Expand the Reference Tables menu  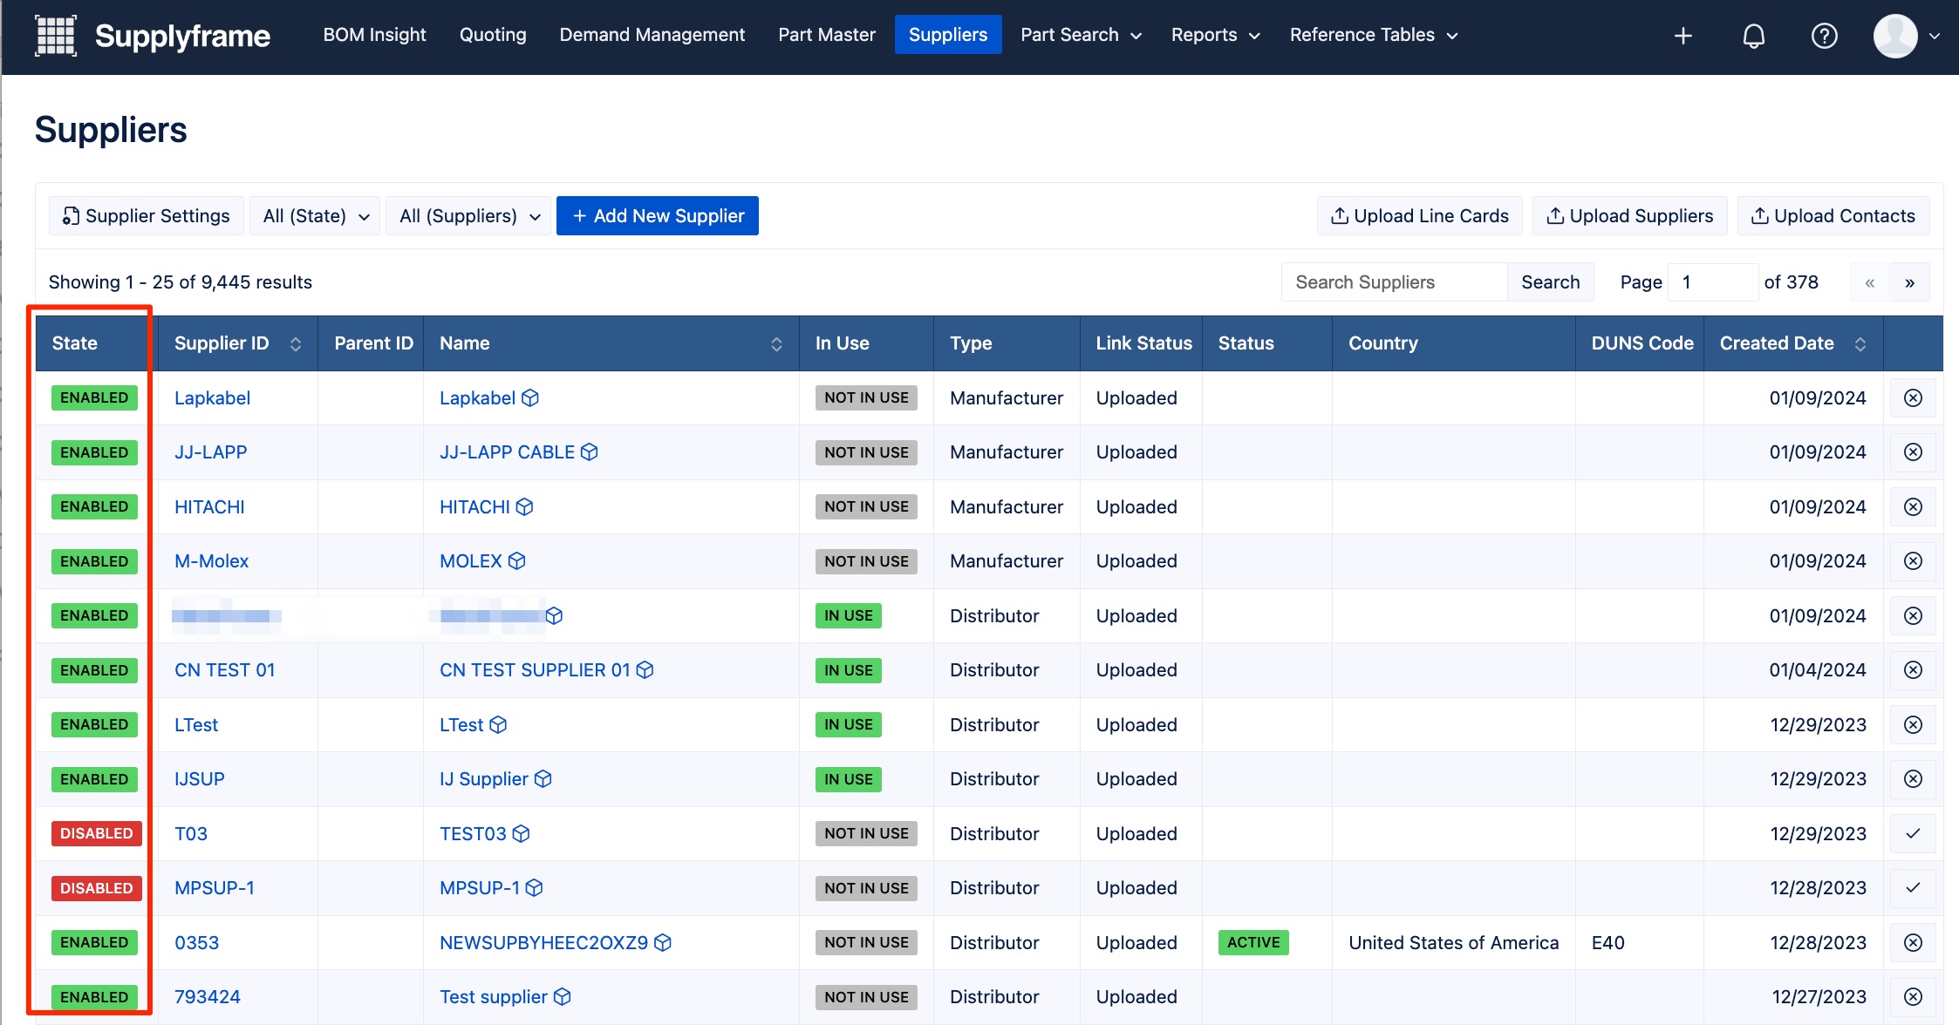pos(1373,35)
